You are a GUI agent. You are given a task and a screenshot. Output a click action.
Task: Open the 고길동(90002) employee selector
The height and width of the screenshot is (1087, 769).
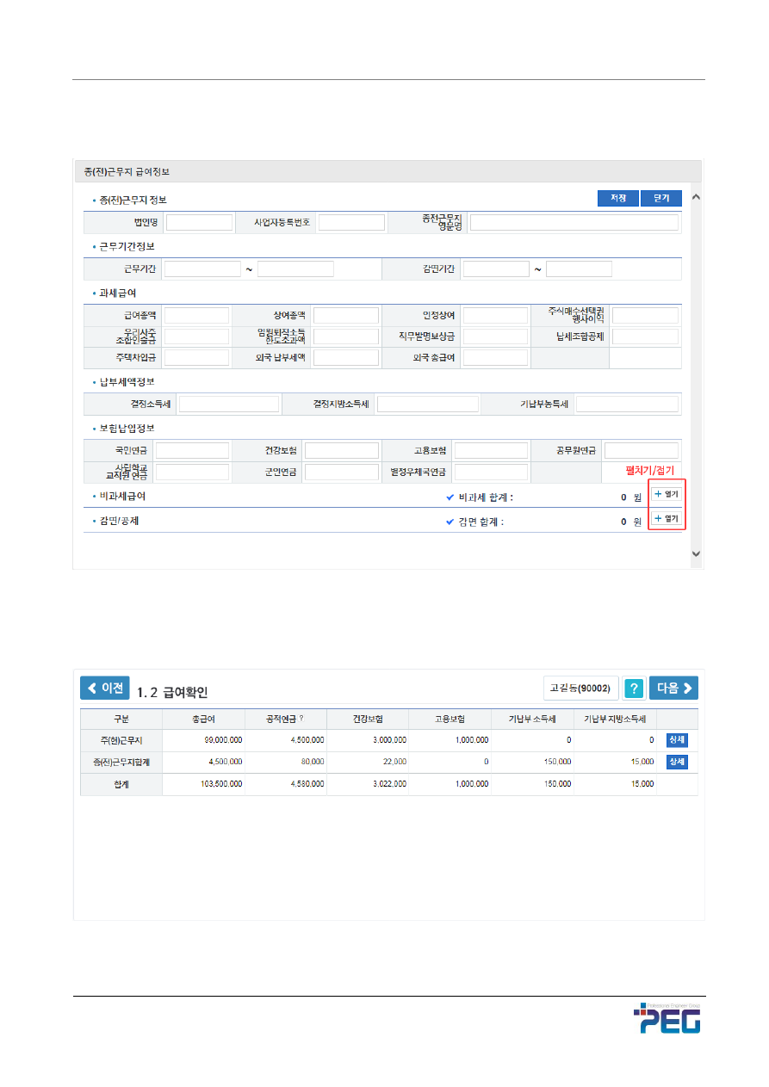(580, 689)
